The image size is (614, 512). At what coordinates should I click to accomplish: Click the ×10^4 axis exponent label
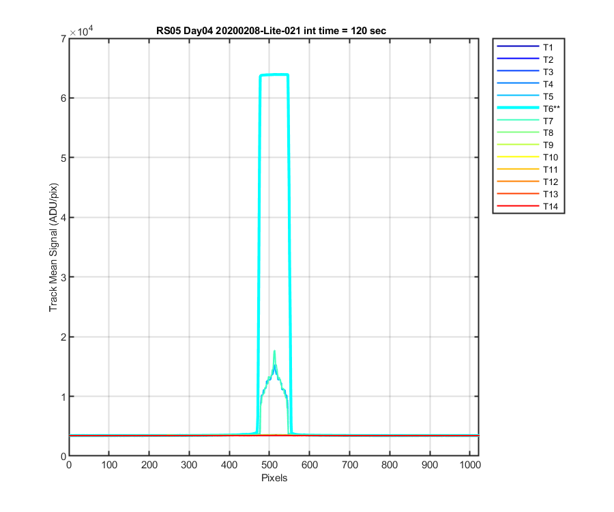(81, 31)
